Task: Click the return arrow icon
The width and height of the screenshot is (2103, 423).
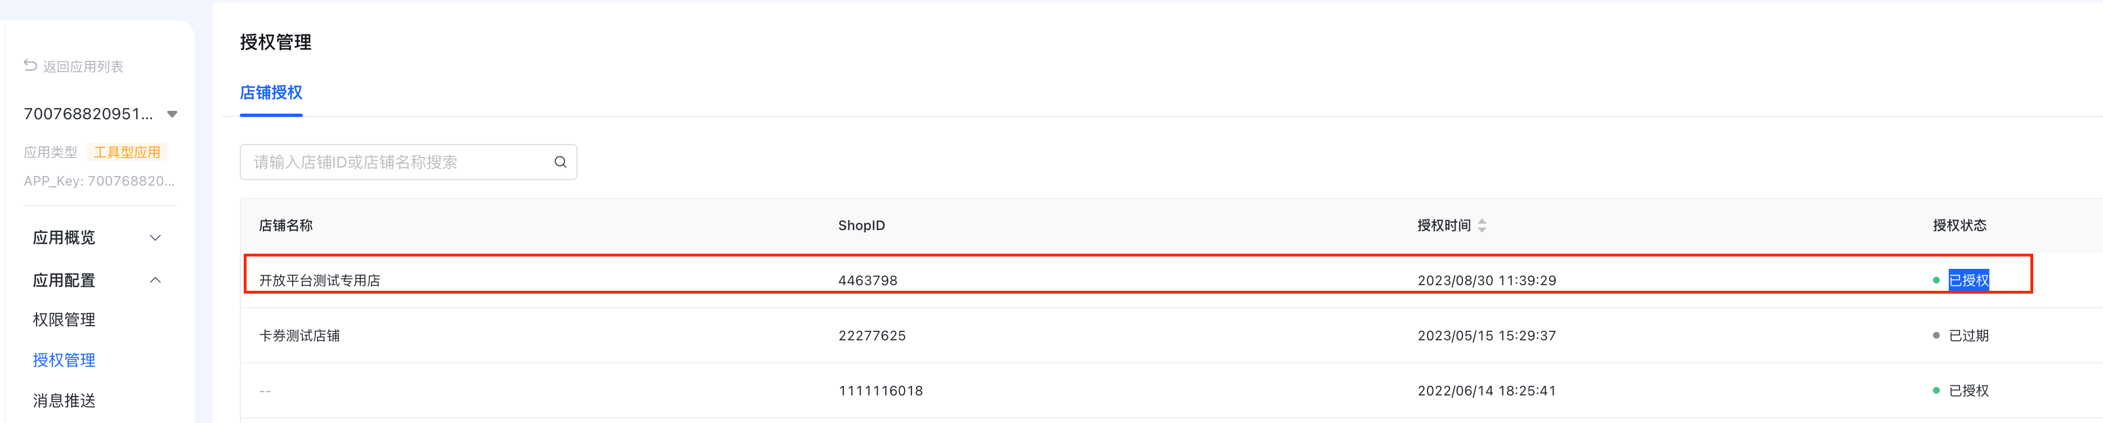Action: pyautogui.click(x=30, y=65)
